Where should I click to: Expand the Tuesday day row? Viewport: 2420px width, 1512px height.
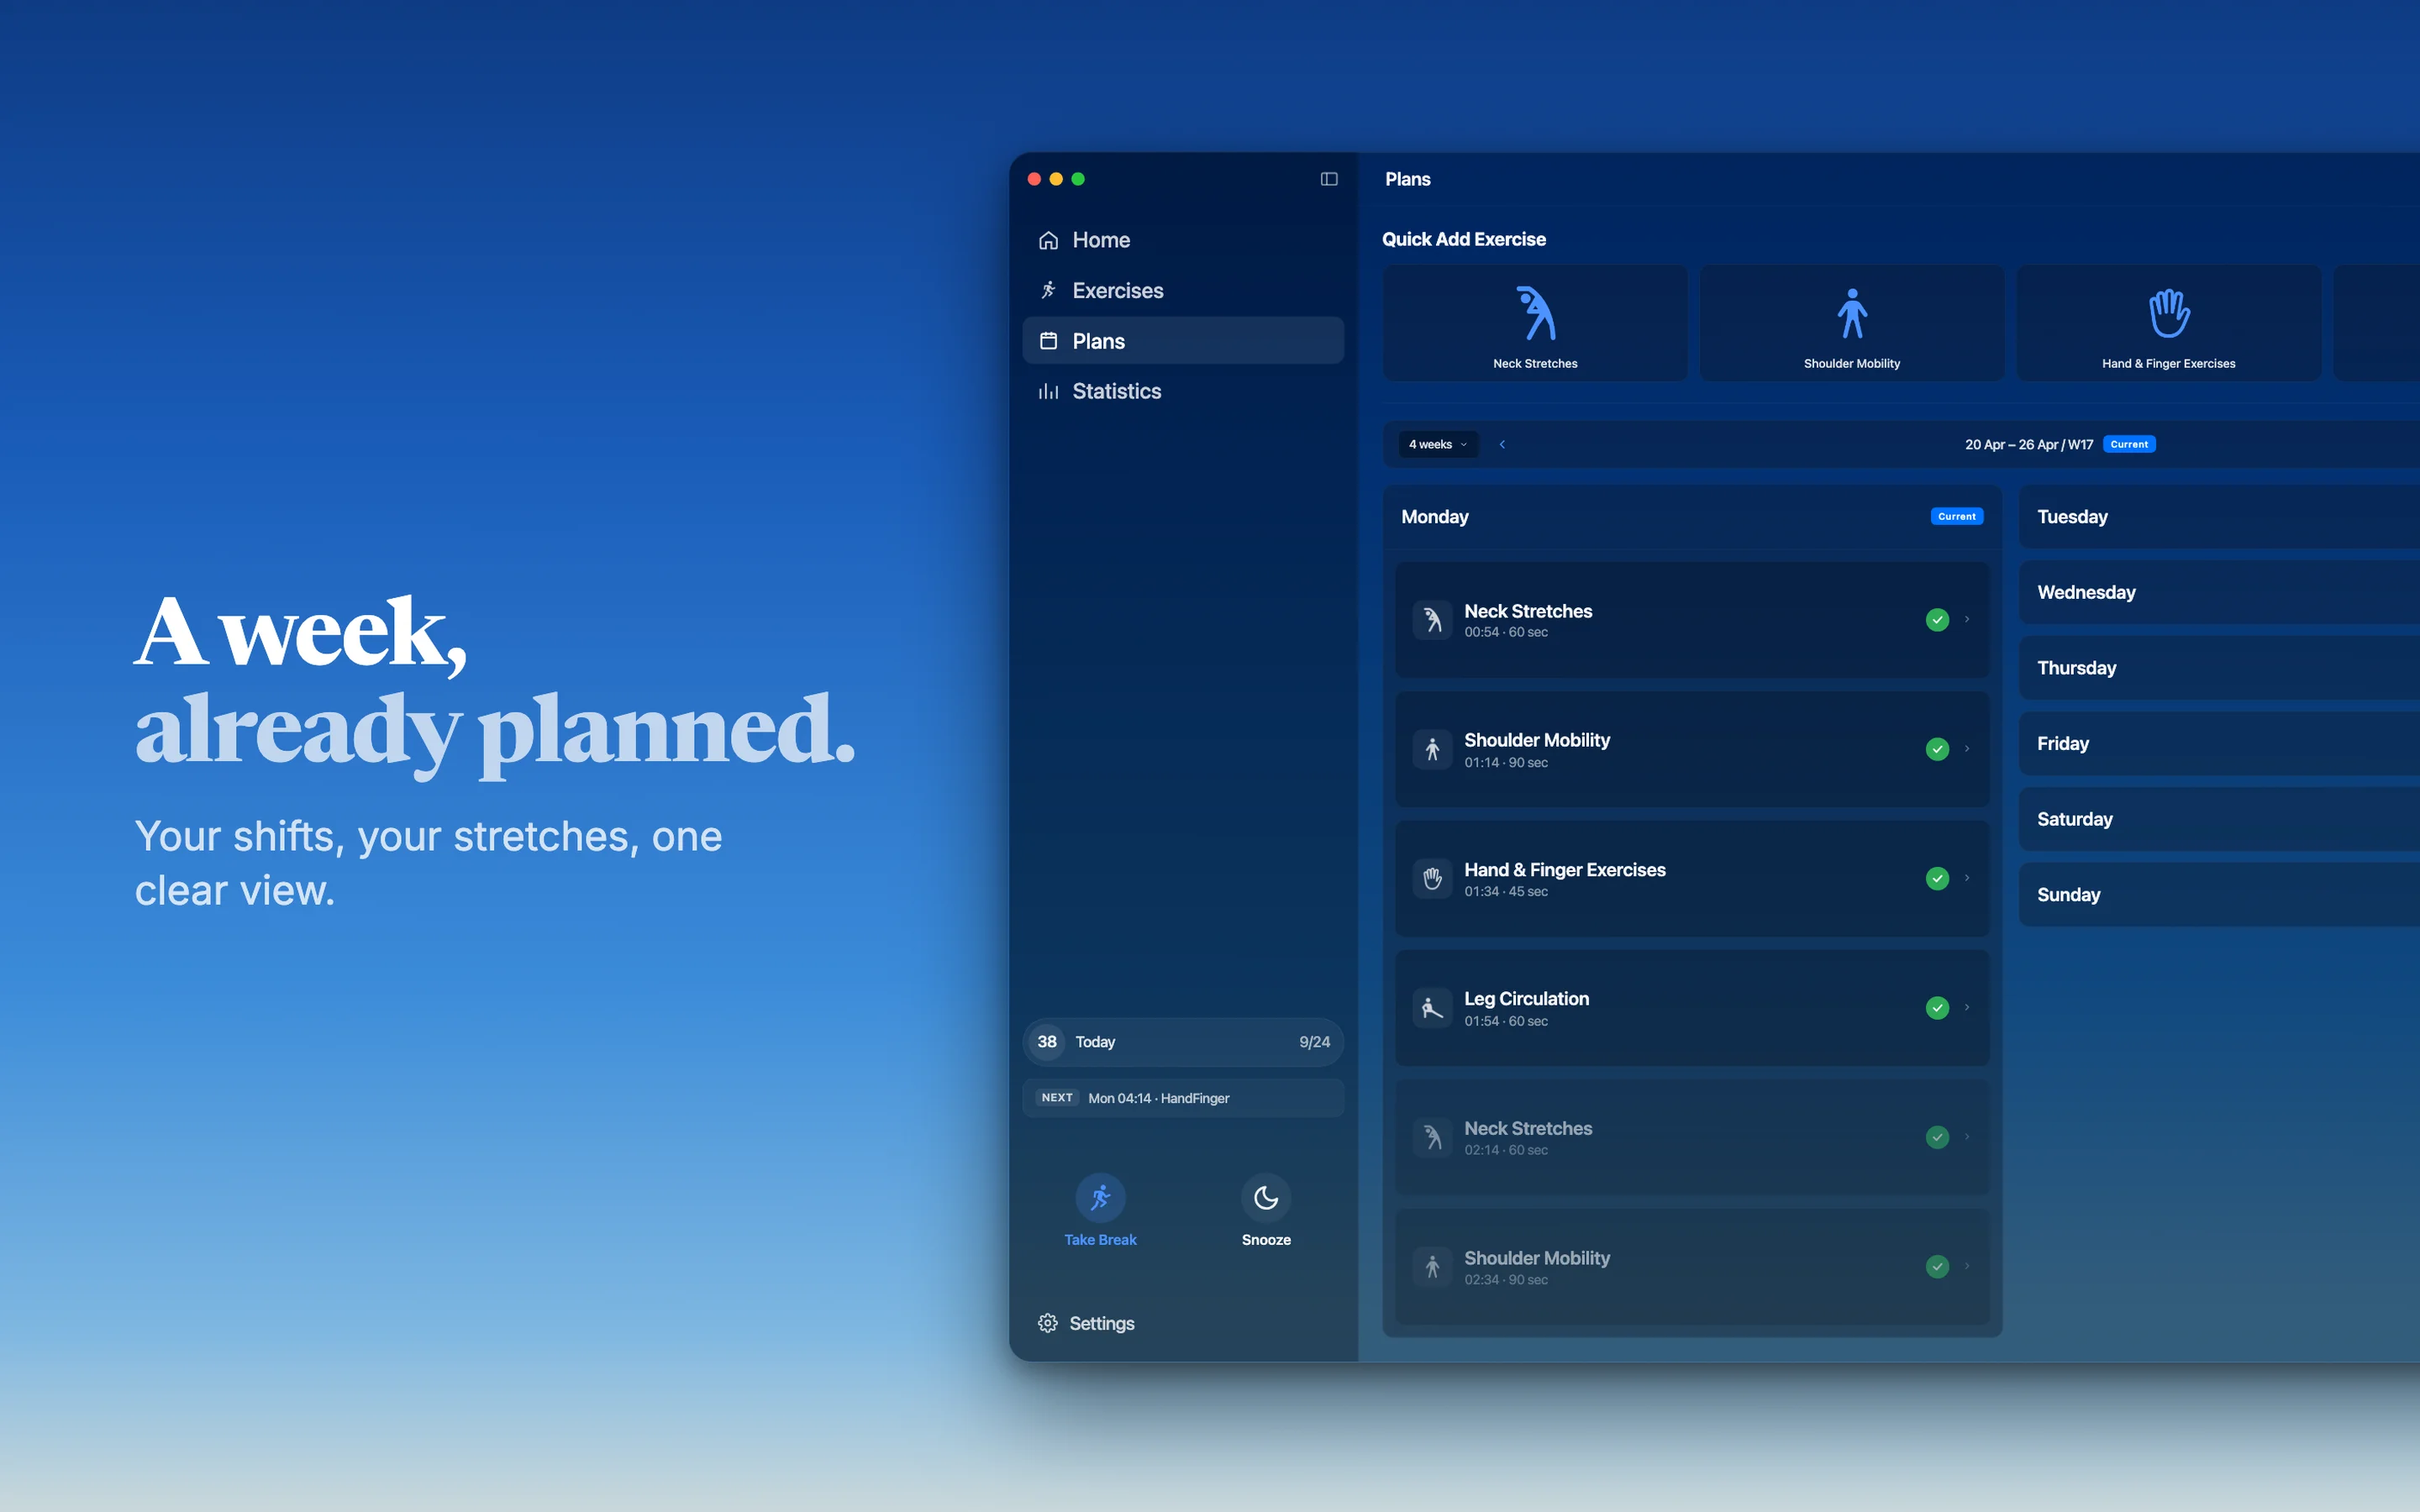pyautogui.click(x=2219, y=517)
